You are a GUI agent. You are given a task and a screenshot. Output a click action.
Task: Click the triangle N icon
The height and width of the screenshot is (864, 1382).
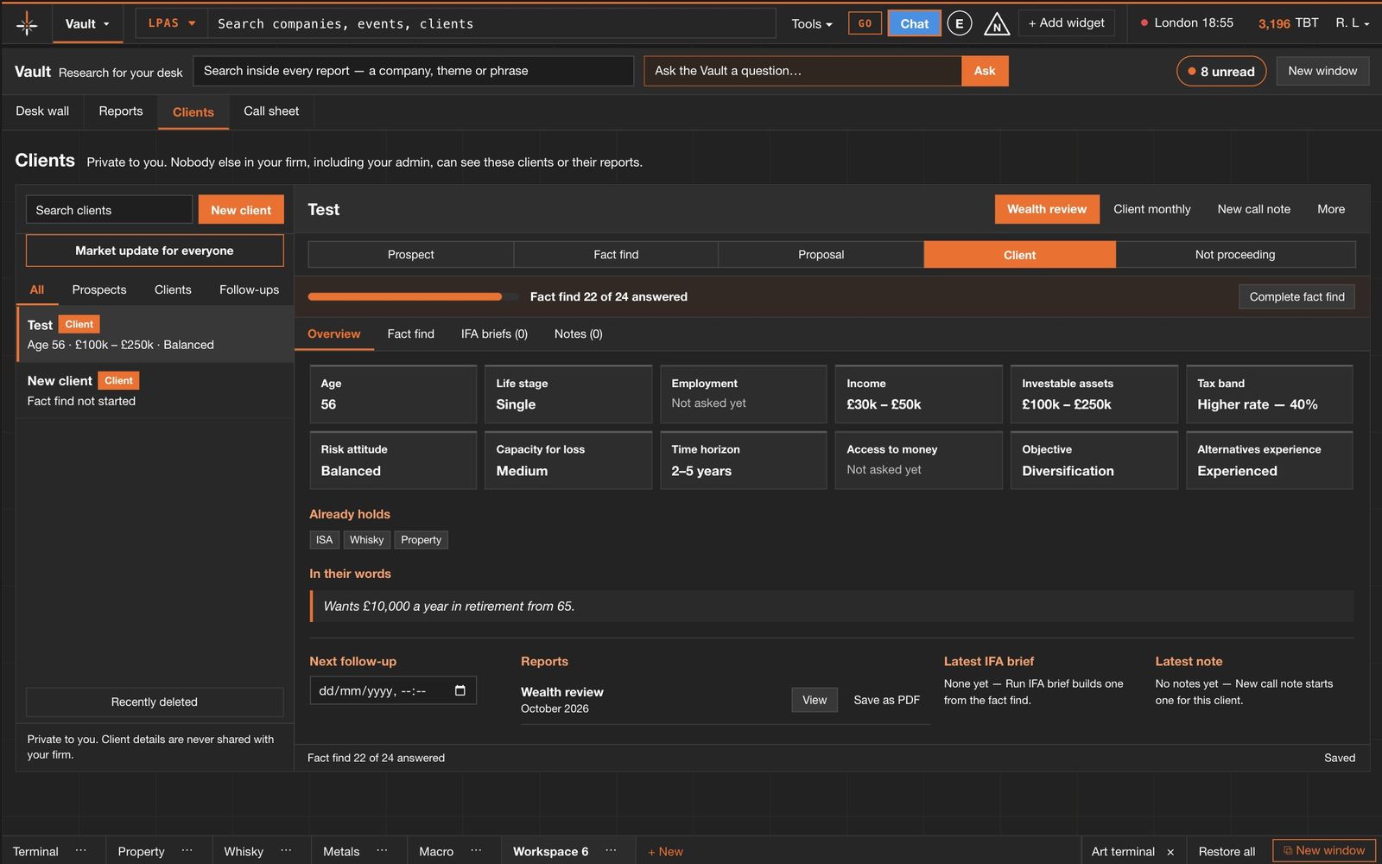997,24
